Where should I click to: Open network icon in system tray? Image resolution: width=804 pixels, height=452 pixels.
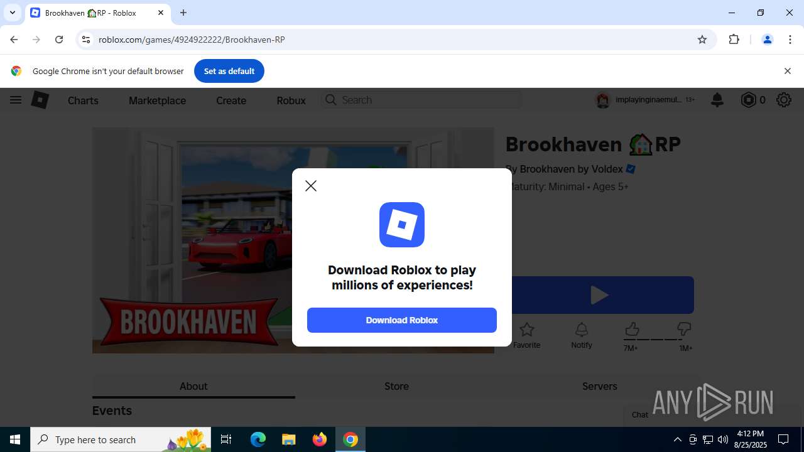[708, 439]
